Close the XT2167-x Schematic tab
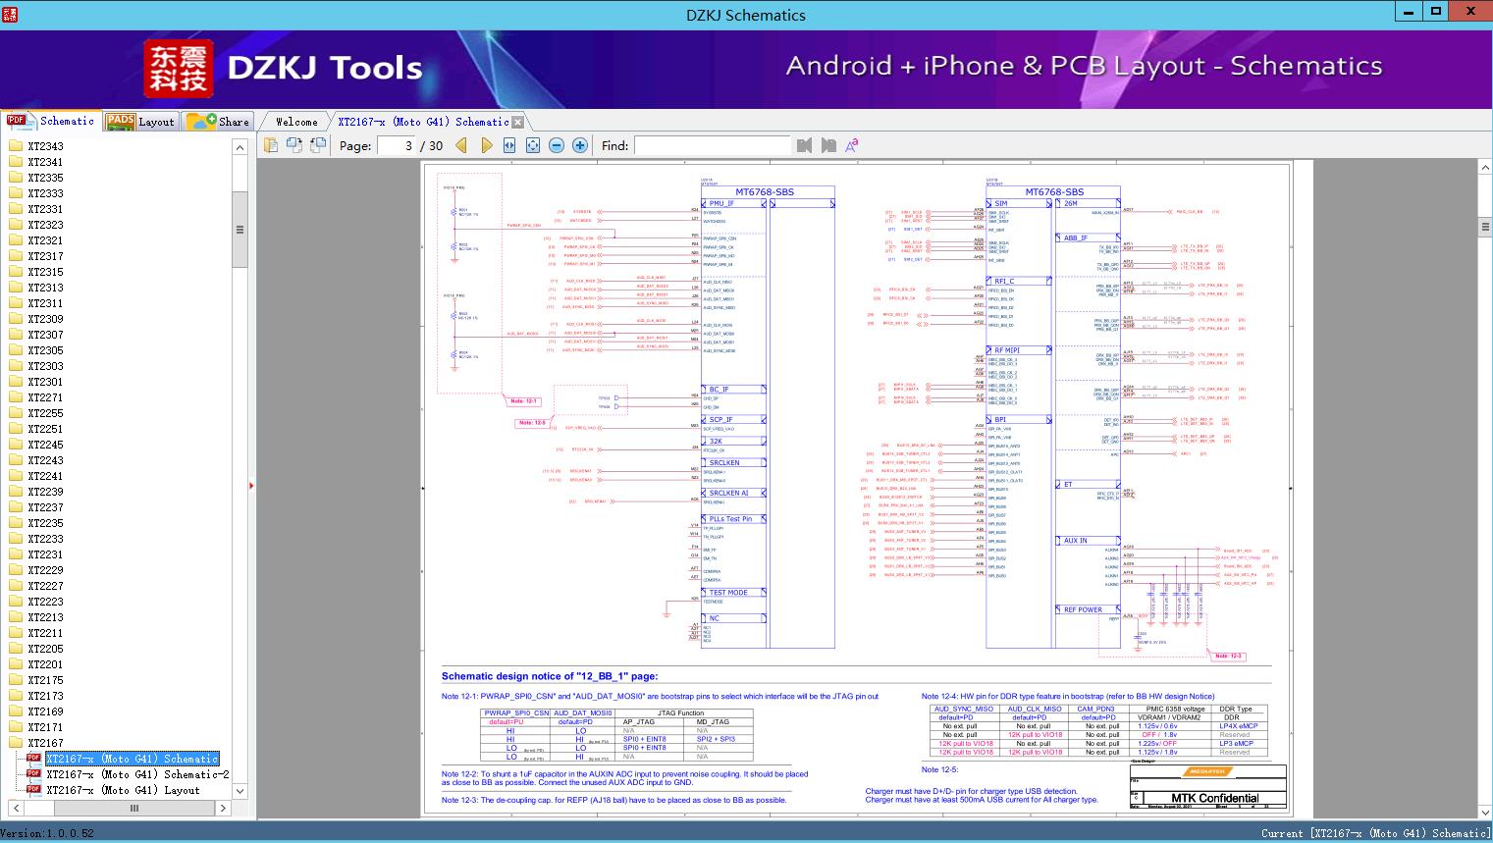The image size is (1493, 843). click(x=518, y=123)
